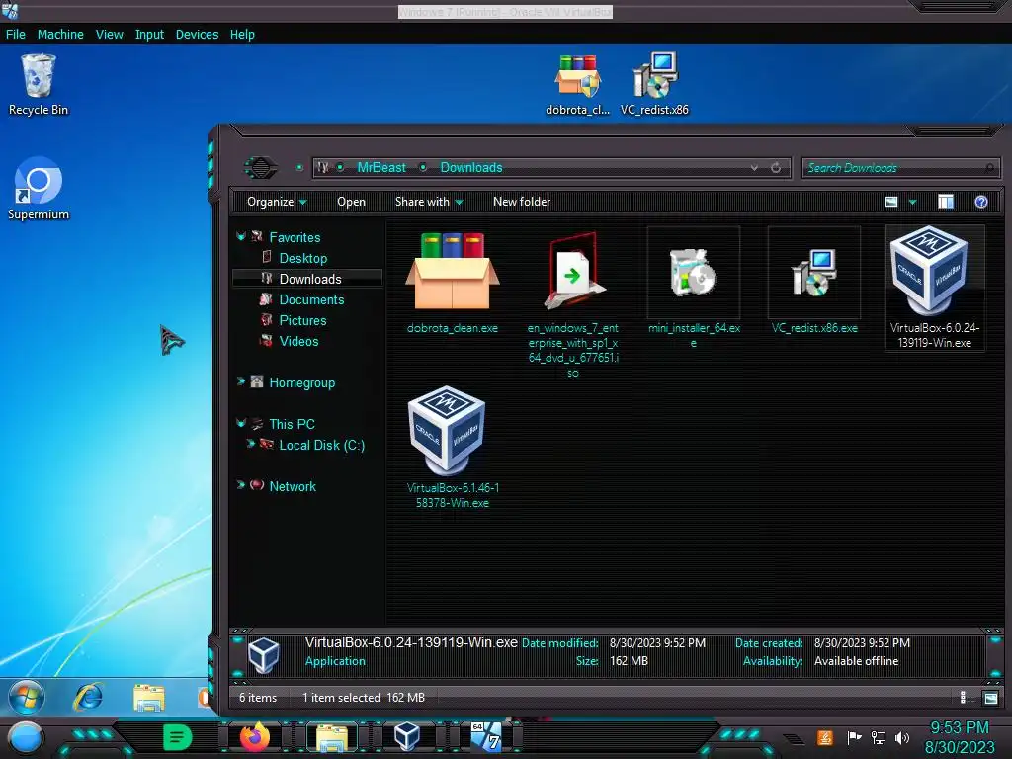Open the VirtualBox File menu
Screen dimensions: 1012x759
point(16,35)
